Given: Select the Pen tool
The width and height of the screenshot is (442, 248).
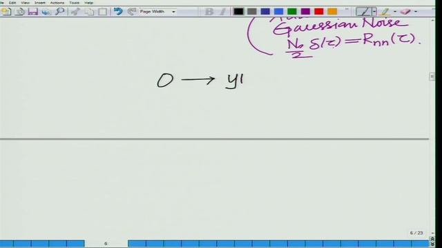Looking at the screenshot, I should point(364,12).
